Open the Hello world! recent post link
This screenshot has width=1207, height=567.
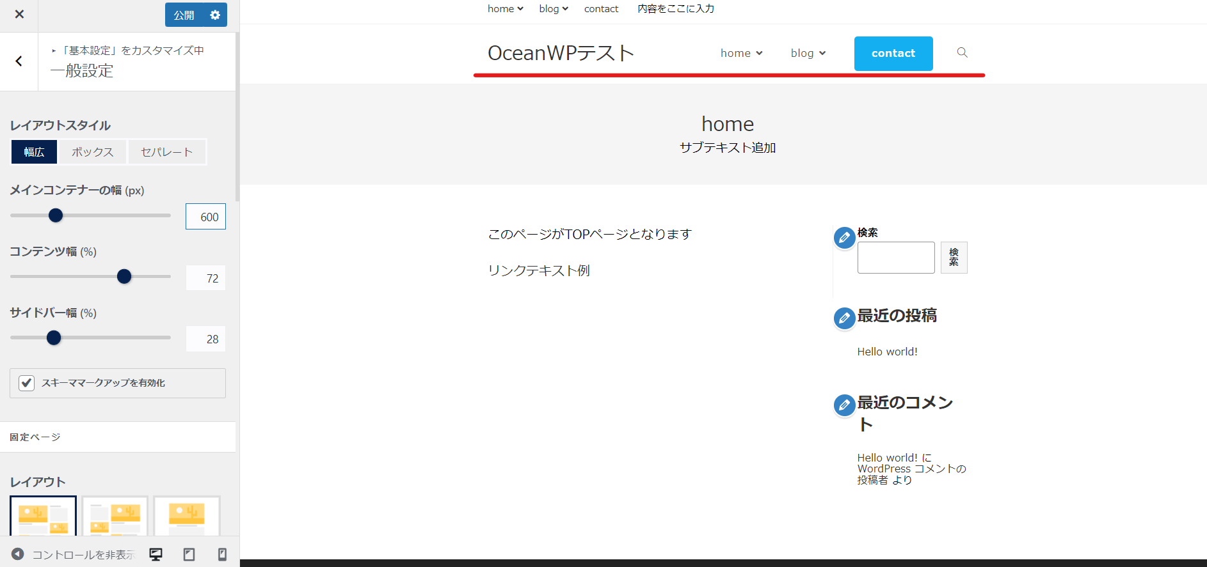pyautogui.click(x=887, y=352)
